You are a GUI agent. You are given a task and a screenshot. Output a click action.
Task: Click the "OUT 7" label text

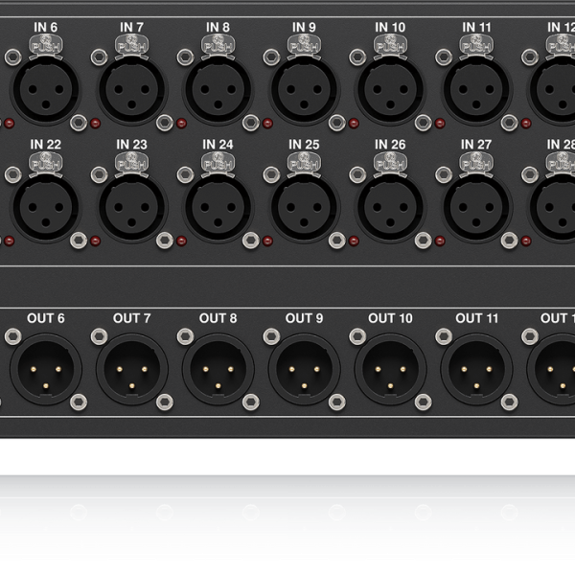[x=132, y=318]
